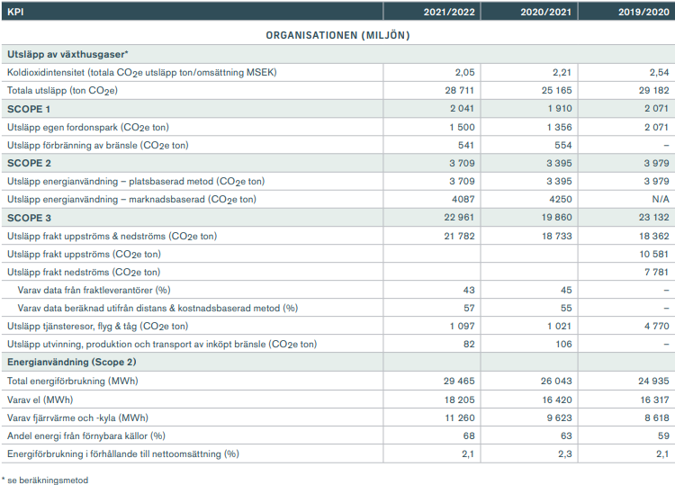Select Varav fjärrvärme och -kyla label
This screenshot has width=675, height=485.
click(x=77, y=418)
